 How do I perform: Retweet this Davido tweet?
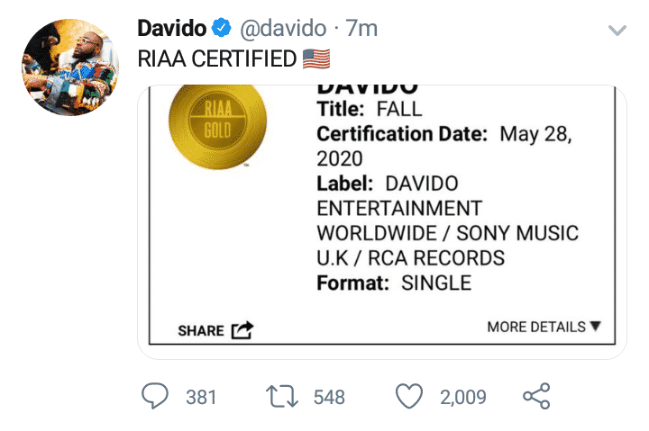281,396
